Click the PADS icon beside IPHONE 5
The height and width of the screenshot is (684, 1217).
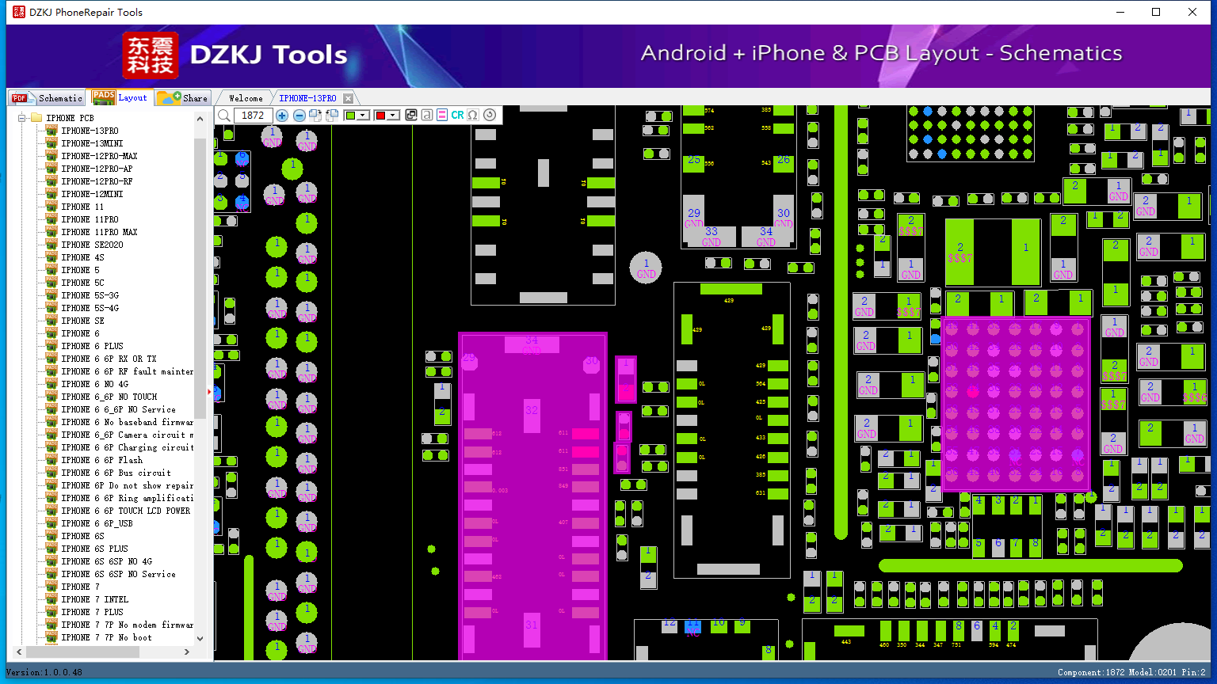tap(51, 270)
